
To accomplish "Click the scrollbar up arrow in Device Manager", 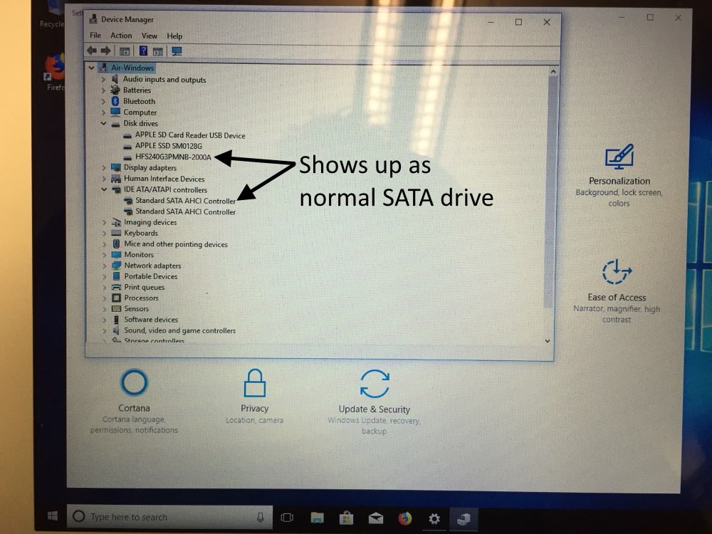I will click(x=553, y=72).
